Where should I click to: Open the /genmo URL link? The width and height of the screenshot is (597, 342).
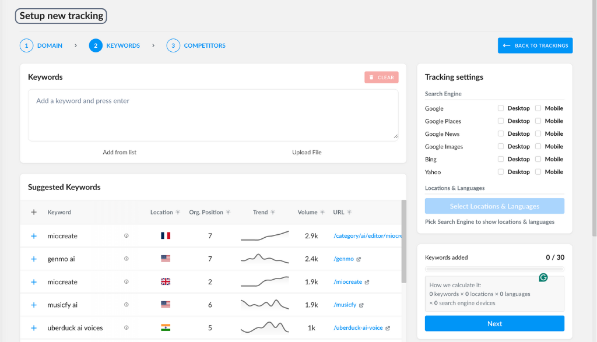pyautogui.click(x=344, y=259)
